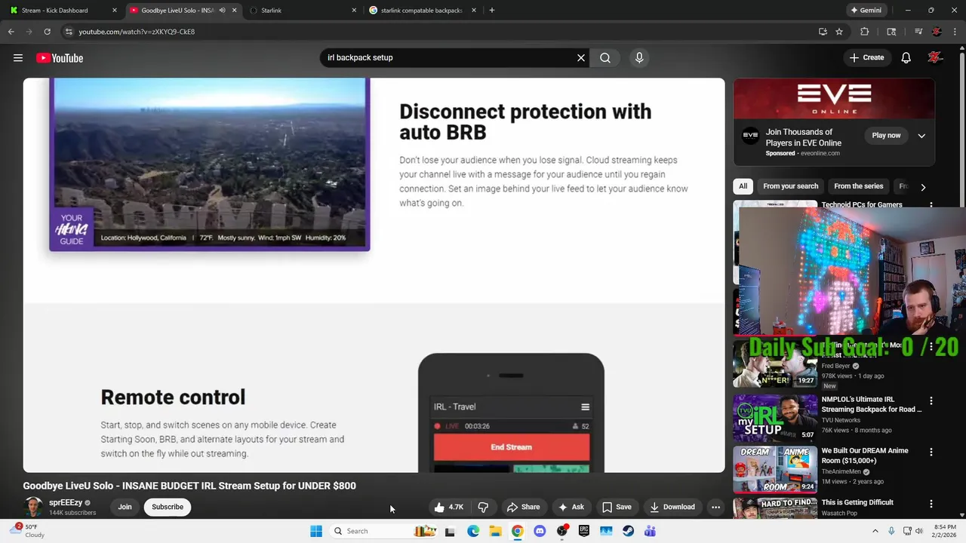Show more filter chips with right arrow
This screenshot has height=543, width=966.
922,187
